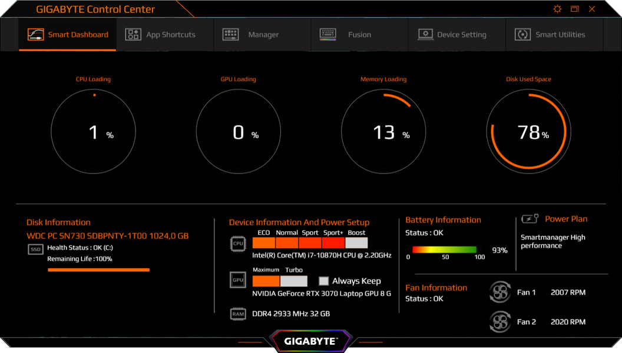Click the maximize window icon

click(575, 9)
